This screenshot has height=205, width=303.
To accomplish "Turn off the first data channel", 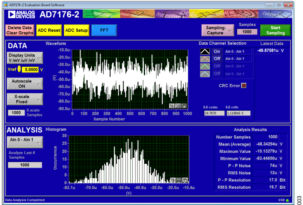I will tap(217, 51).
